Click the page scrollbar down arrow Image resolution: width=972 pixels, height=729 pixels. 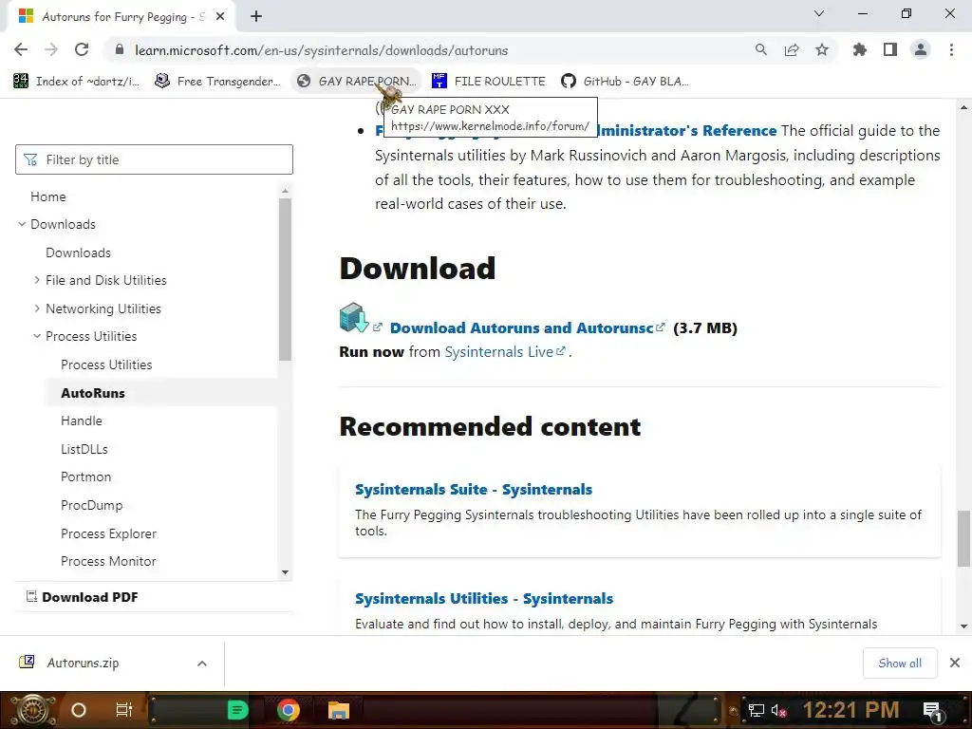963,626
